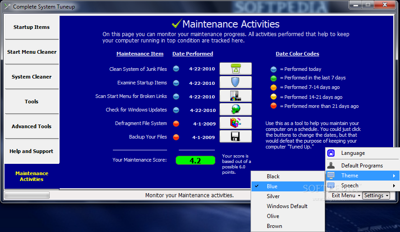Open the Language settings entry
The width and height of the screenshot is (400, 232).
click(x=363, y=153)
